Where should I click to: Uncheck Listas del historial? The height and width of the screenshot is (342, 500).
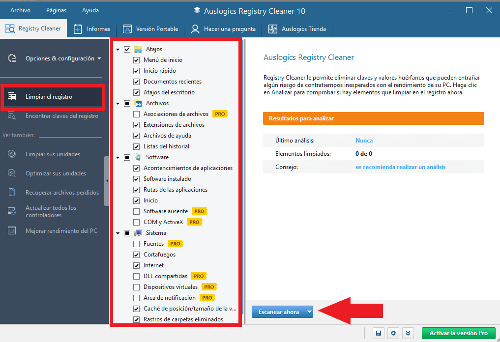137,146
